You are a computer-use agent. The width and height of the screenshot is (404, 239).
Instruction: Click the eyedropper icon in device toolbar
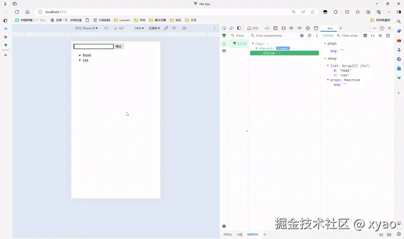(x=166, y=28)
